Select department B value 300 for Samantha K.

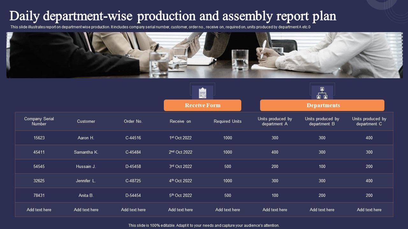(322, 152)
